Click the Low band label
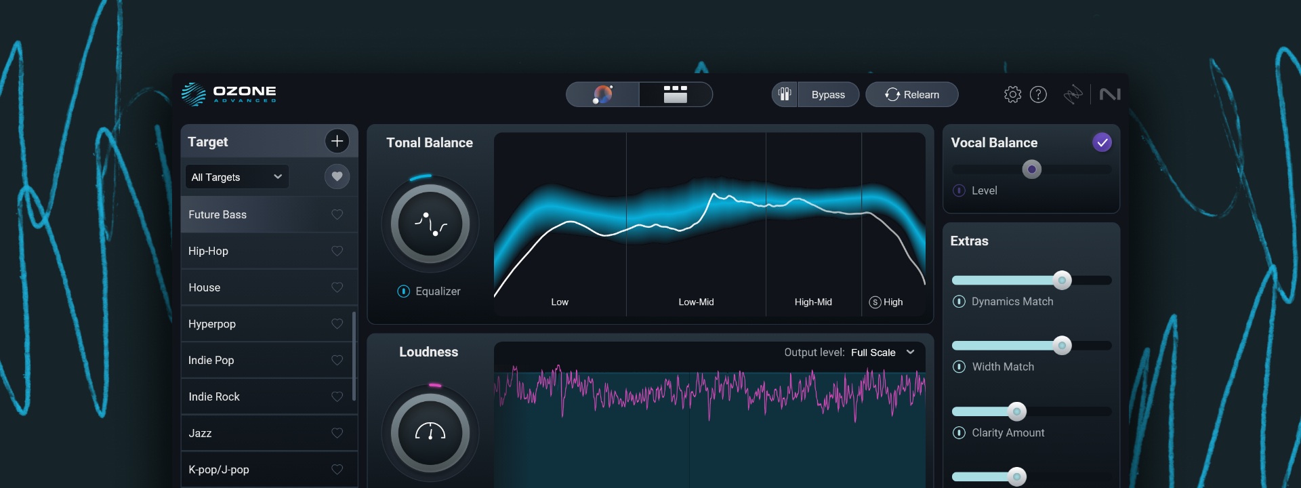Screen dimensions: 1301x488 pyautogui.click(x=560, y=302)
